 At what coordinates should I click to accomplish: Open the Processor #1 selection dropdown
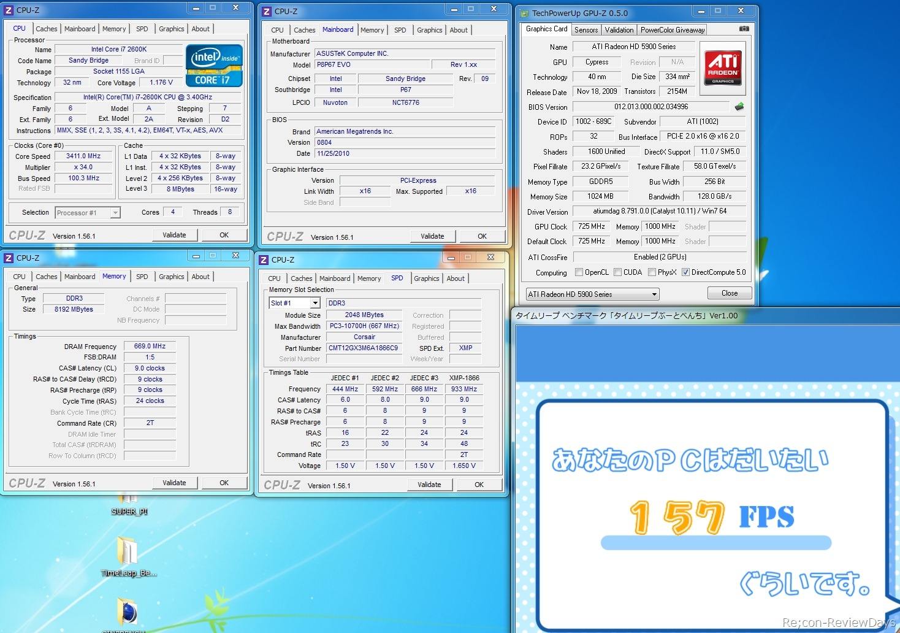88,213
